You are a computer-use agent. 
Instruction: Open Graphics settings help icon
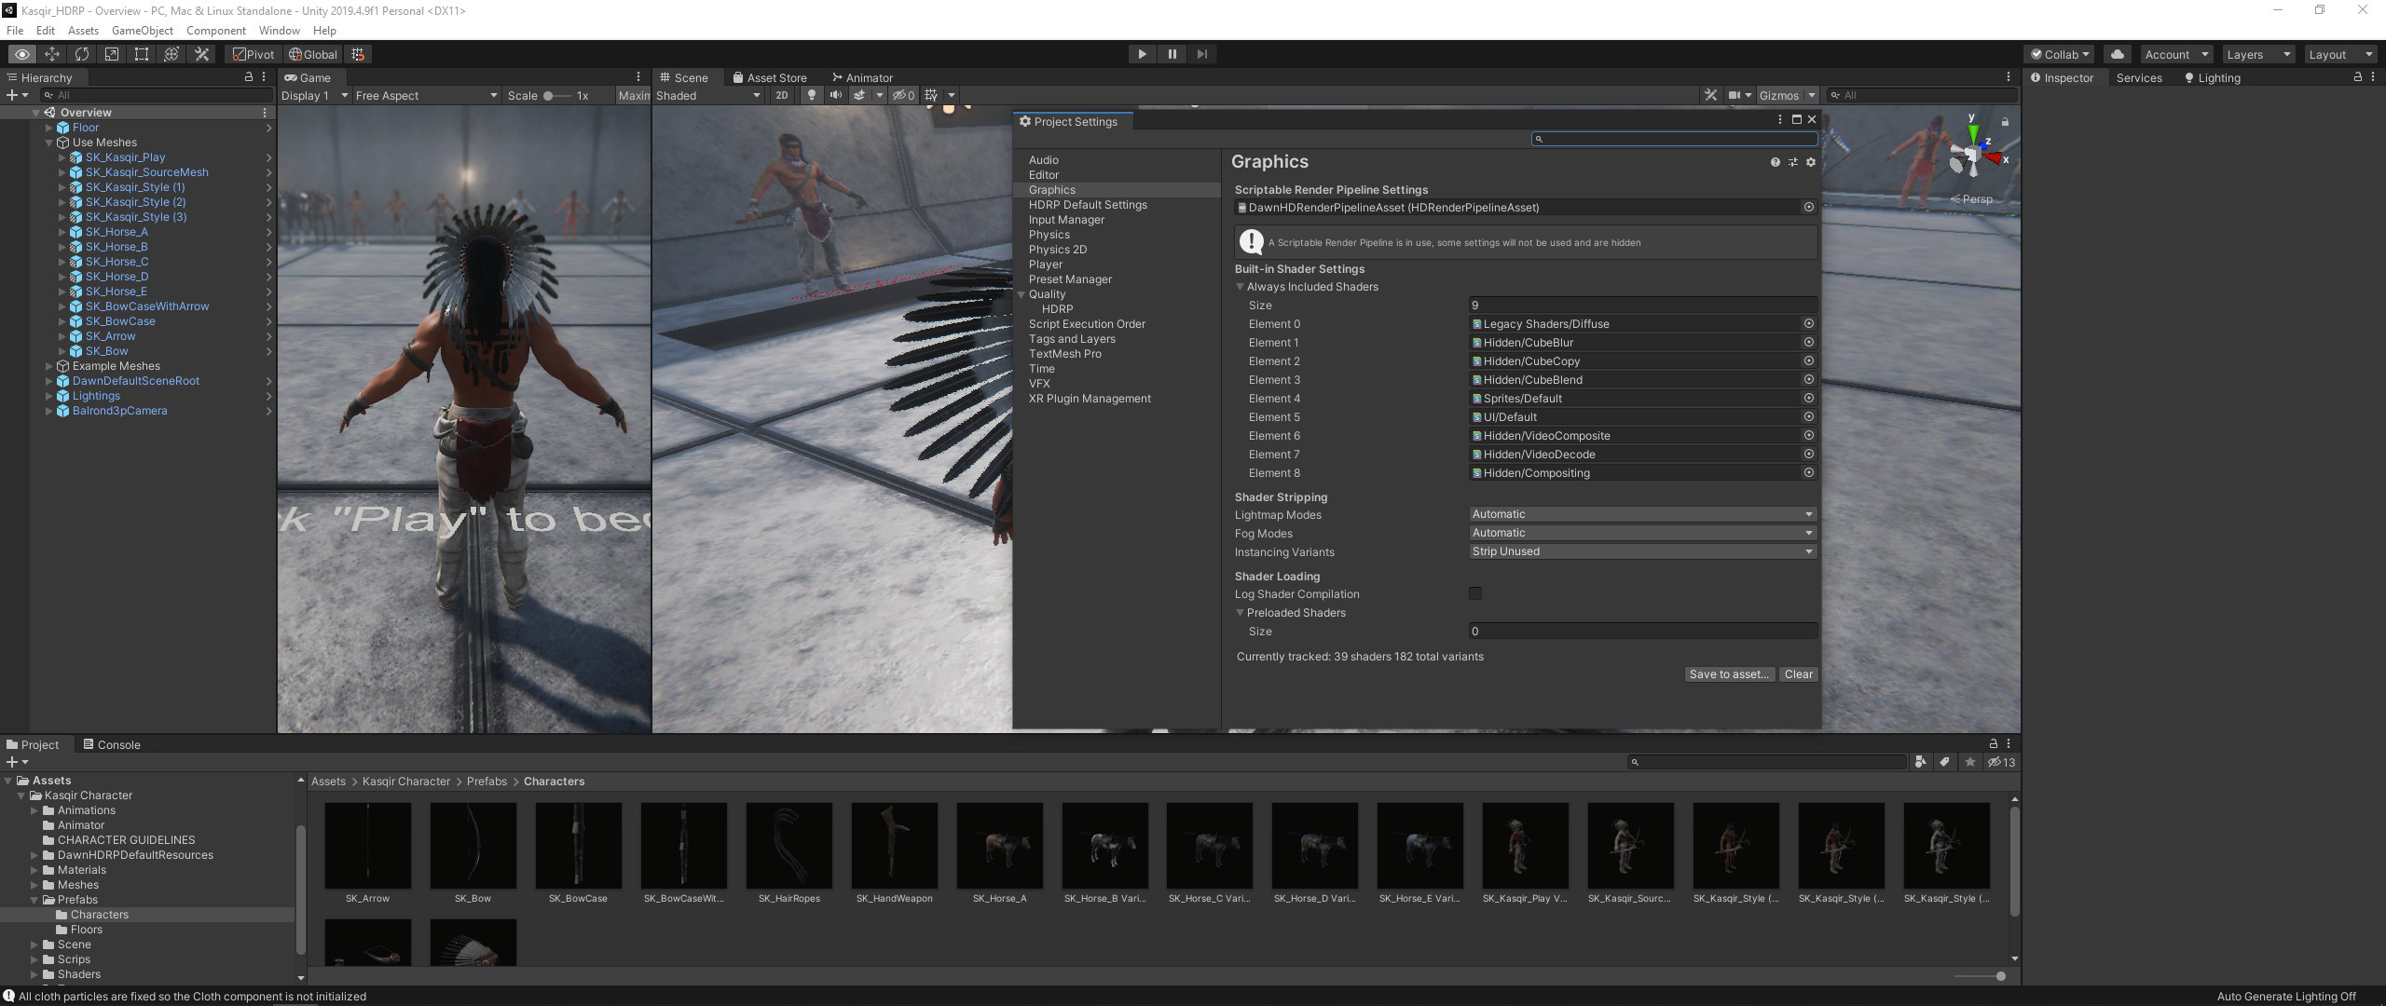[1775, 162]
